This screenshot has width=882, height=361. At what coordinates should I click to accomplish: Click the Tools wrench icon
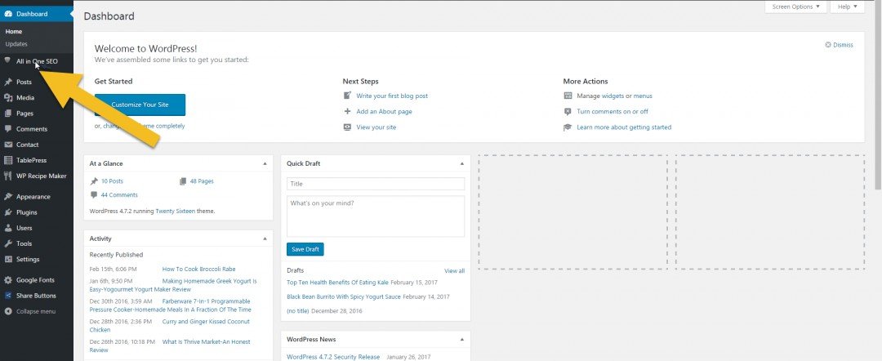8,243
